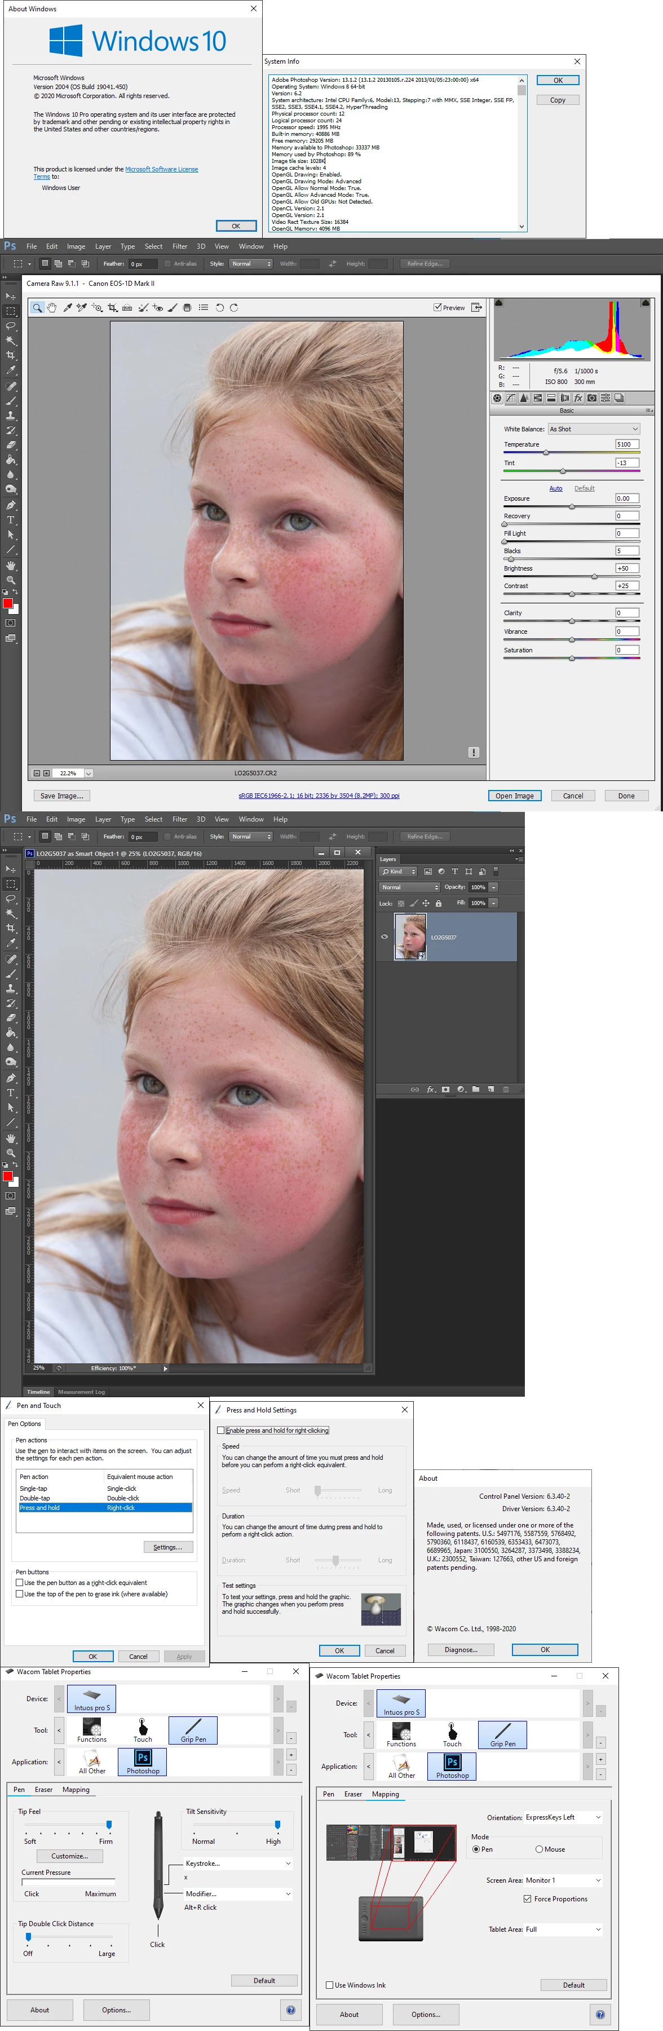This screenshot has height=2031, width=663.
Task: Open Orientation ExpressKeys Left dropdown
Action: point(563,1817)
